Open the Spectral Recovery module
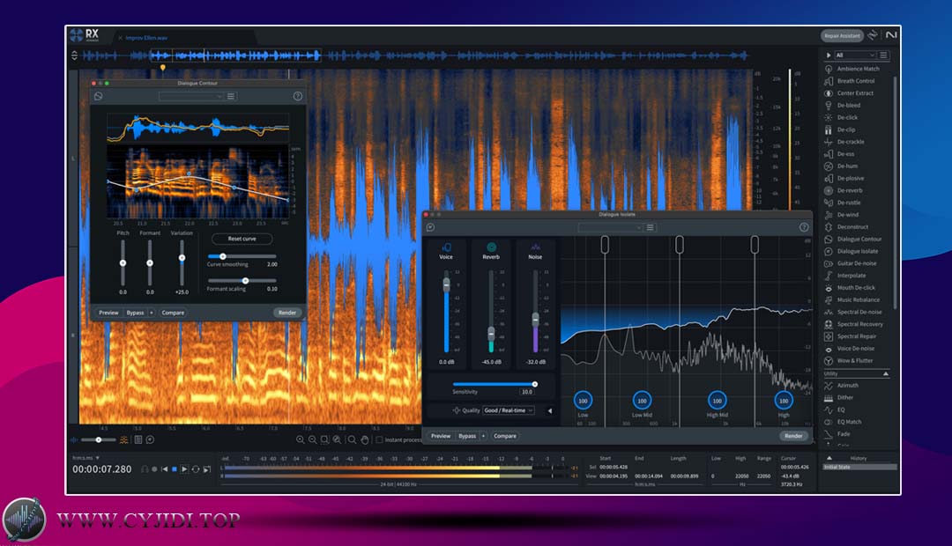The width and height of the screenshot is (952, 546). (x=853, y=324)
